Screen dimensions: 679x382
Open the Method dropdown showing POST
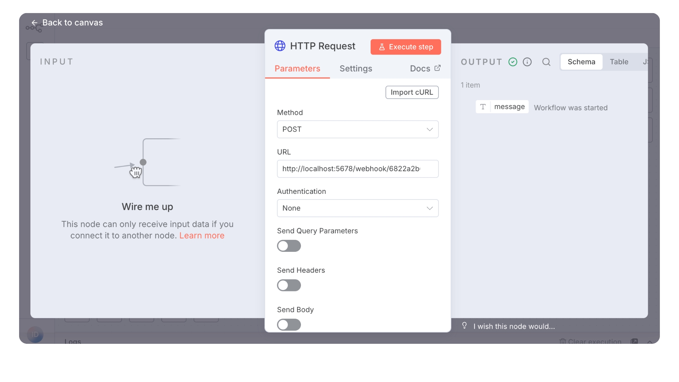[358, 129]
